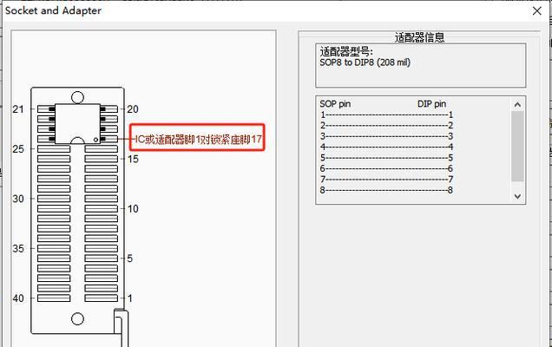
Task: Click the pin 1 dot marker on the chip
Action: click(95, 140)
